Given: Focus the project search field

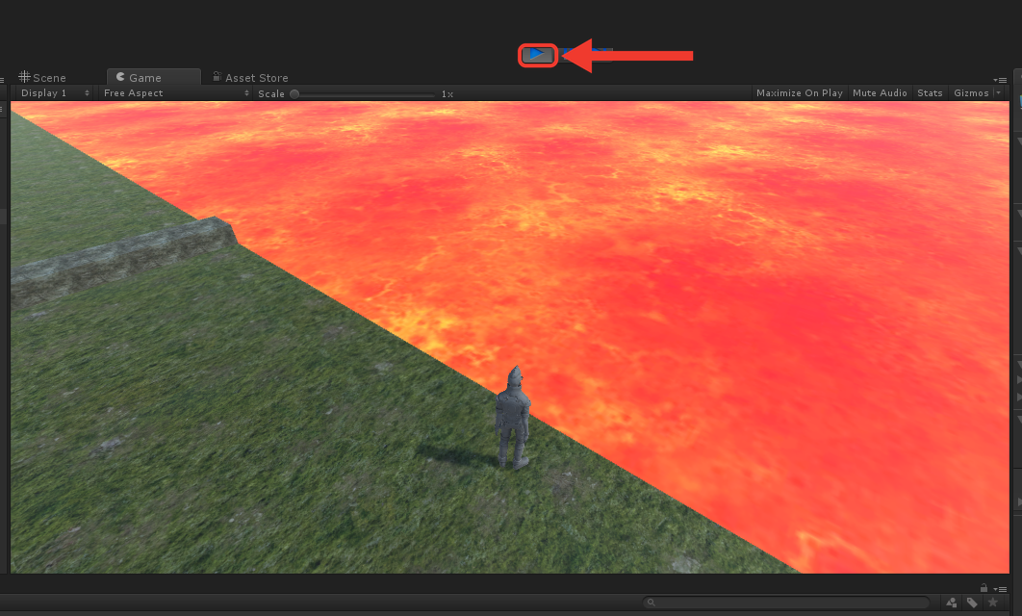Looking at the screenshot, I should point(785,603).
